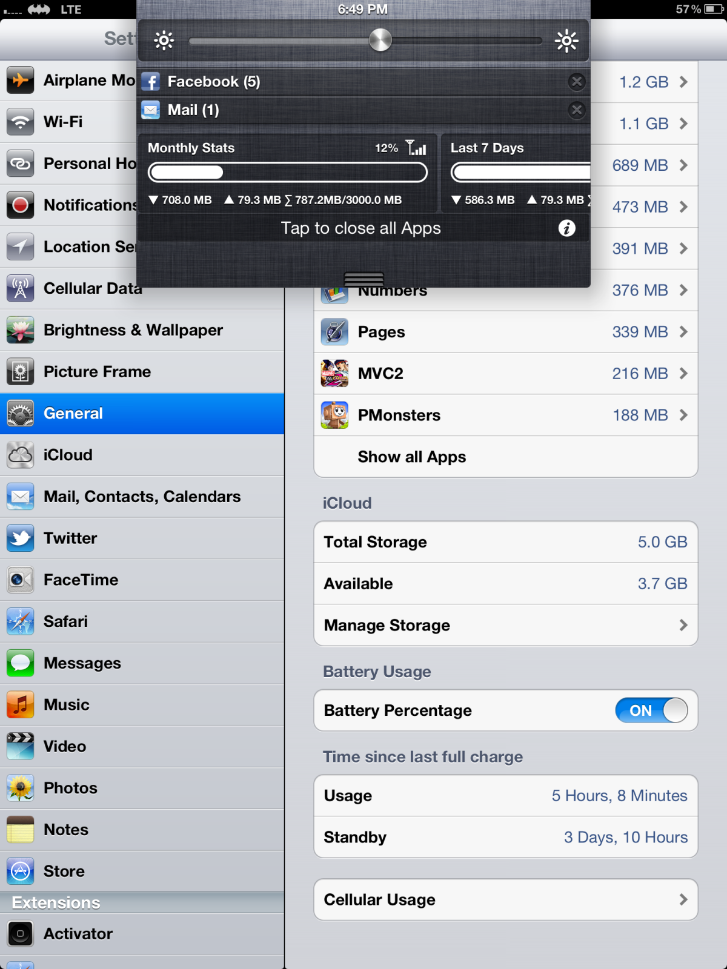Toggle Battery Percentage switch off
The height and width of the screenshot is (969, 727).
click(x=652, y=710)
